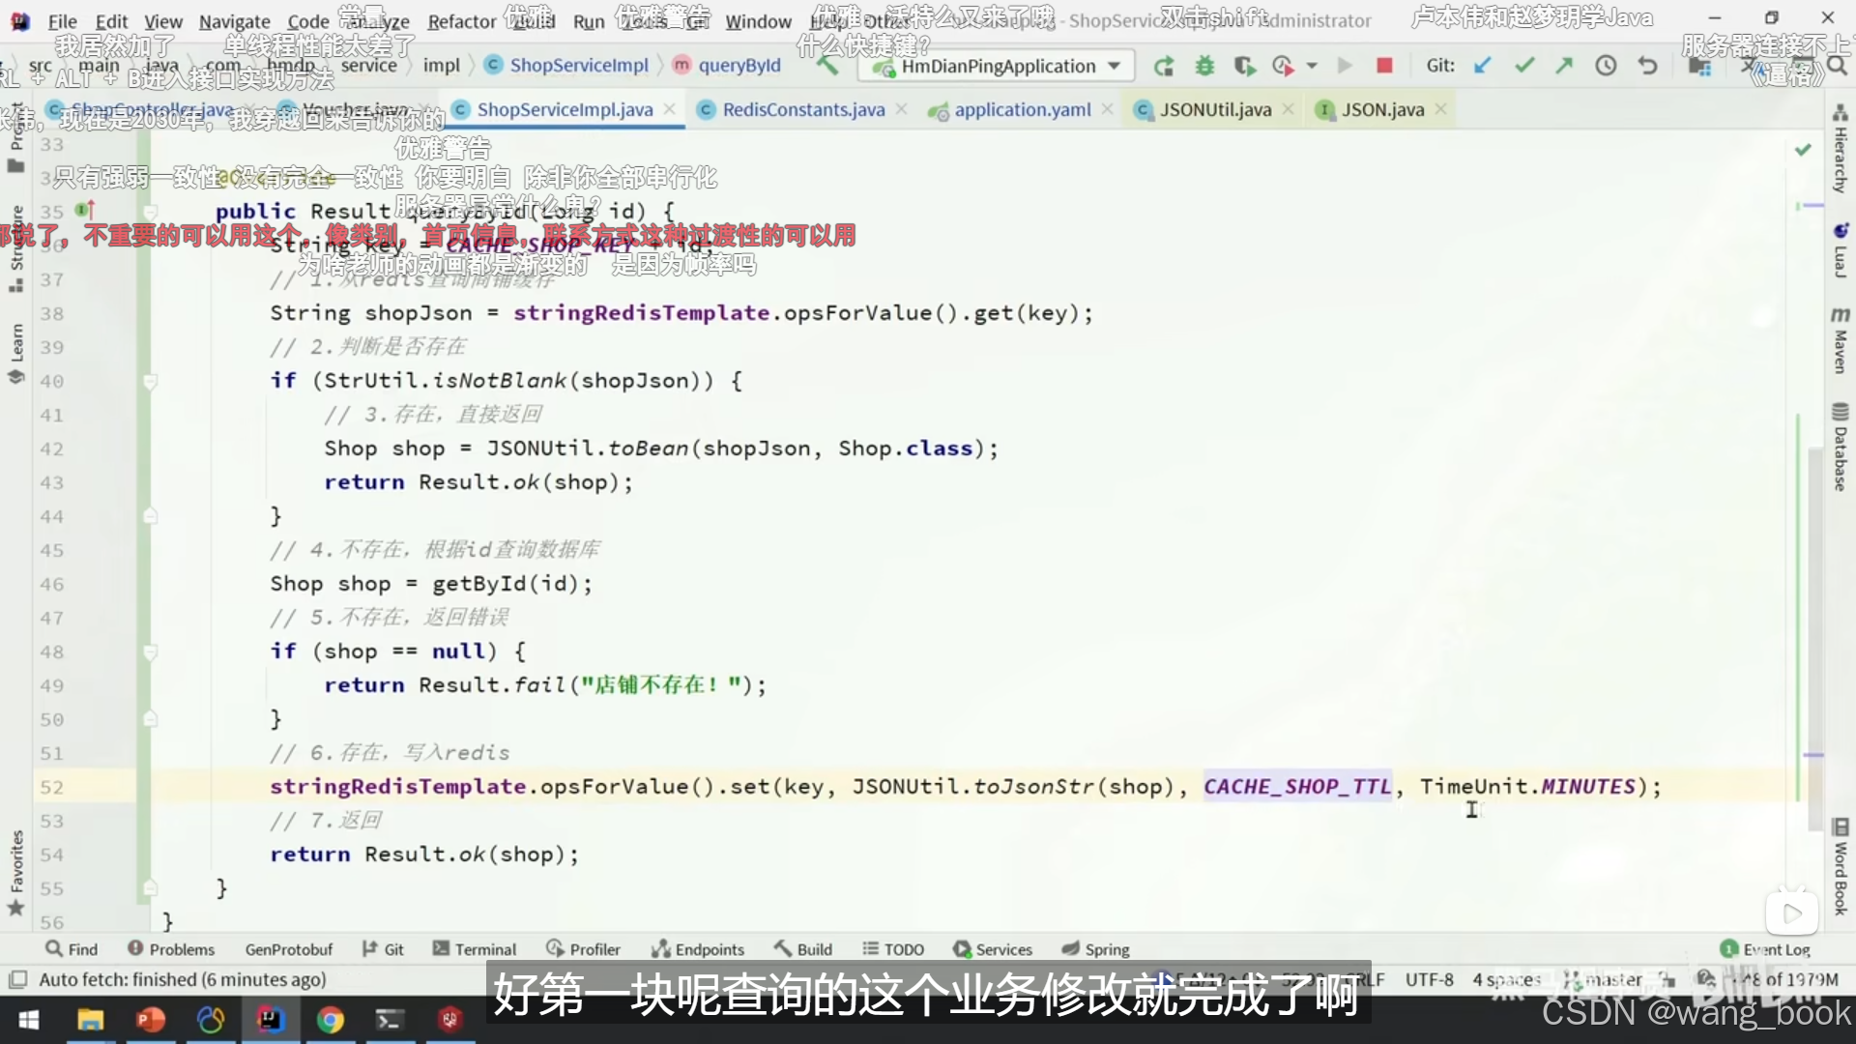This screenshot has height=1044, width=1856.
Task: Collapse the null check fold at line 48
Action: point(151,652)
